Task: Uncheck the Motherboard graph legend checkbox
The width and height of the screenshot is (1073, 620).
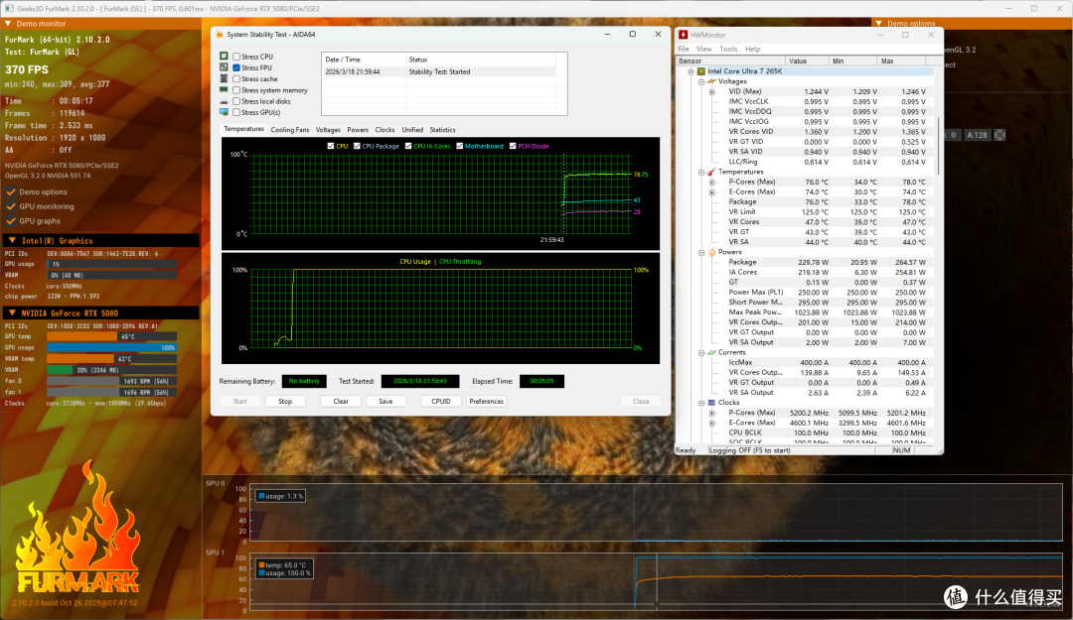Action: tap(460, 146)
